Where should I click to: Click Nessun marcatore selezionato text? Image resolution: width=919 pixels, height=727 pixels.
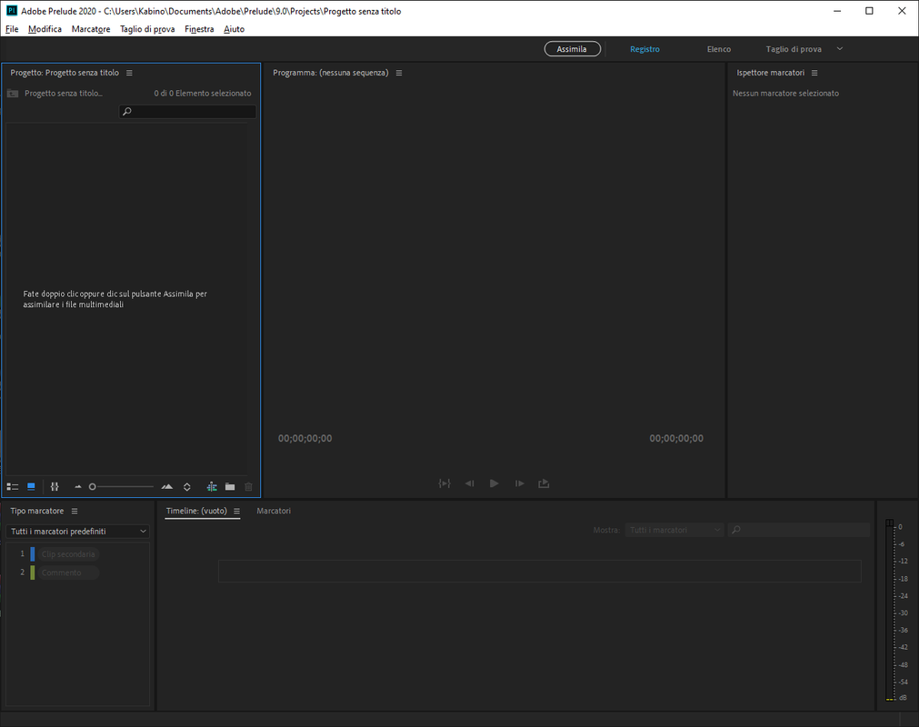coord(785,93)
